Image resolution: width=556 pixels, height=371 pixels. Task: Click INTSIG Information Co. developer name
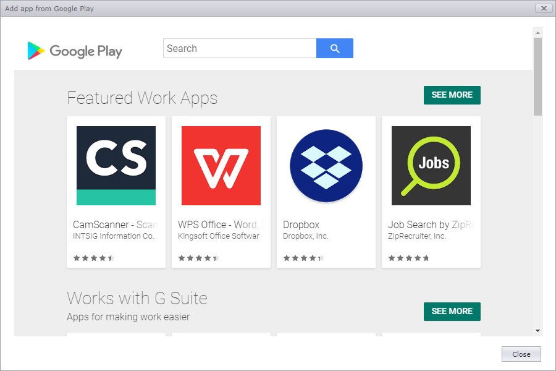point(114,236)
